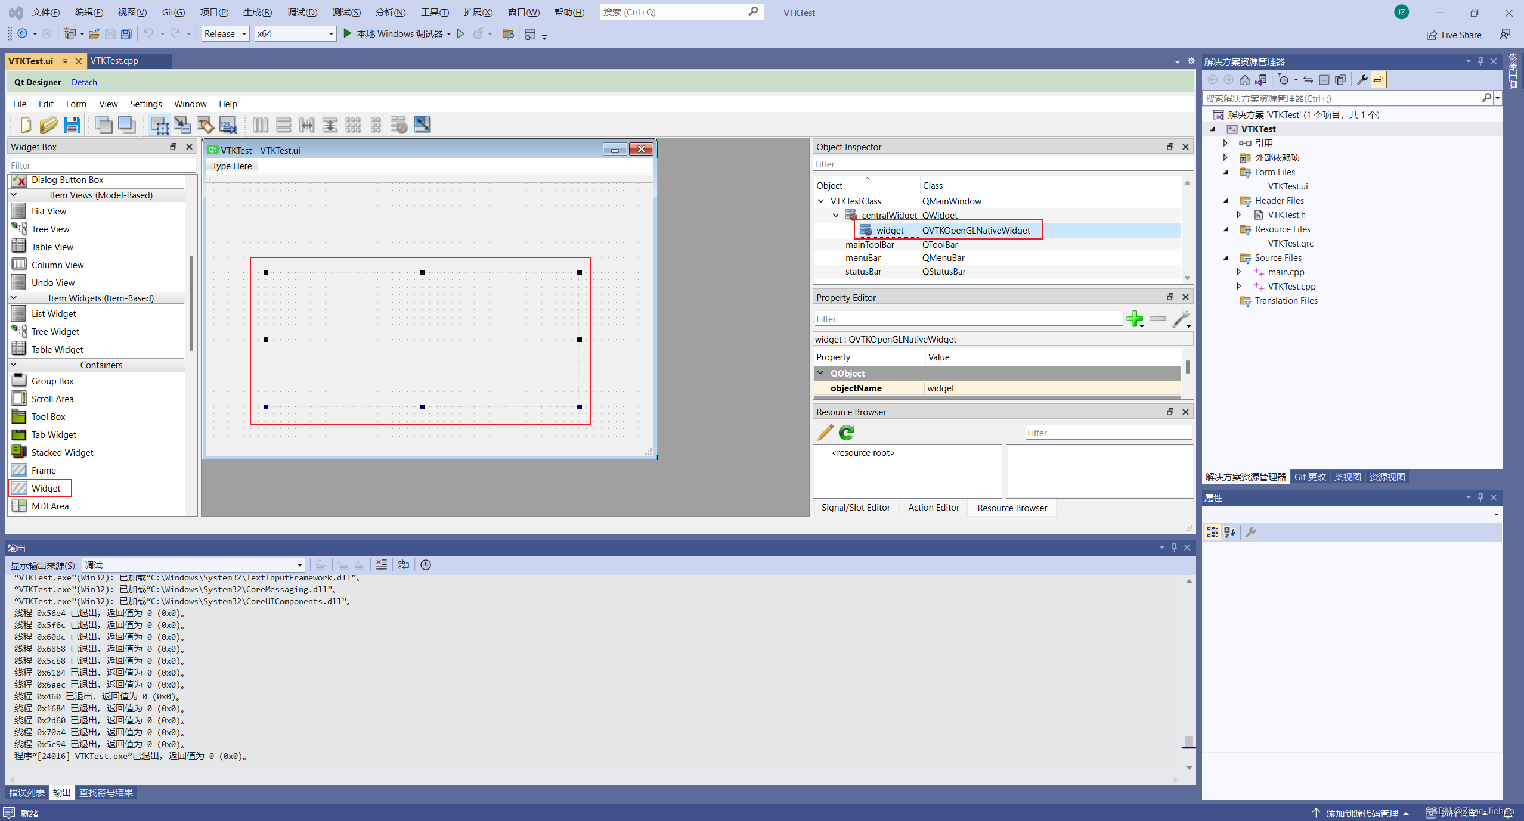Click the Action Editor tab
This screenshot has height=821, width=1524.
tap(933, 508)
